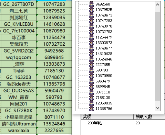Click the avatar icon beside 13743970
Viewport: 165px width, 135px height.
pyautogui.click(x=91, y=26)
